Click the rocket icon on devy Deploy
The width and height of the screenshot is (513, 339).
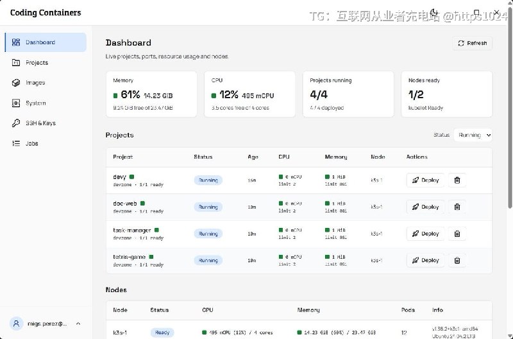[415, 180]
